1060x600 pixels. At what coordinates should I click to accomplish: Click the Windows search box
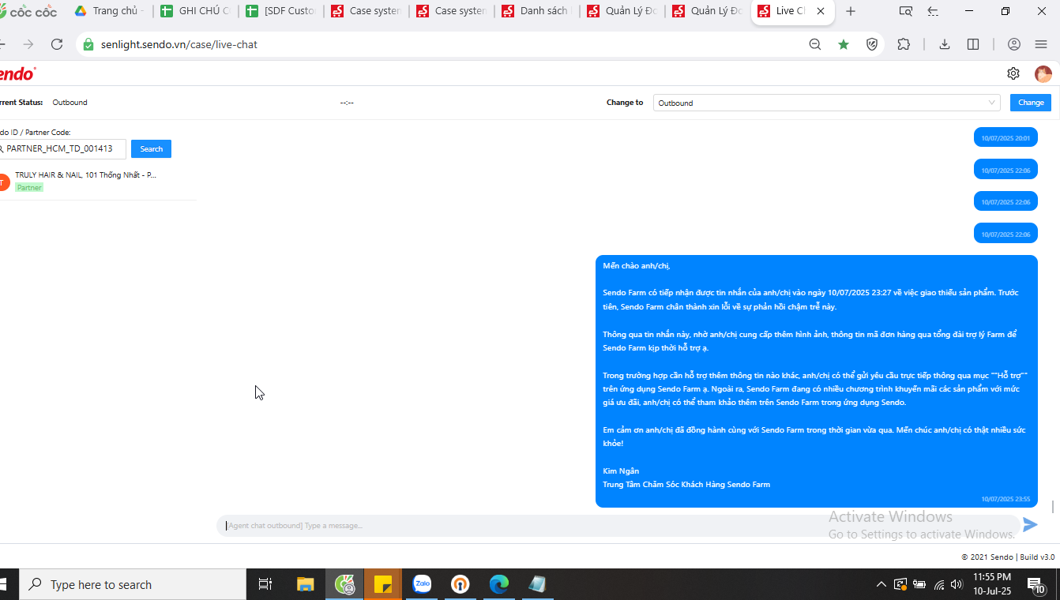coord(133,584)
